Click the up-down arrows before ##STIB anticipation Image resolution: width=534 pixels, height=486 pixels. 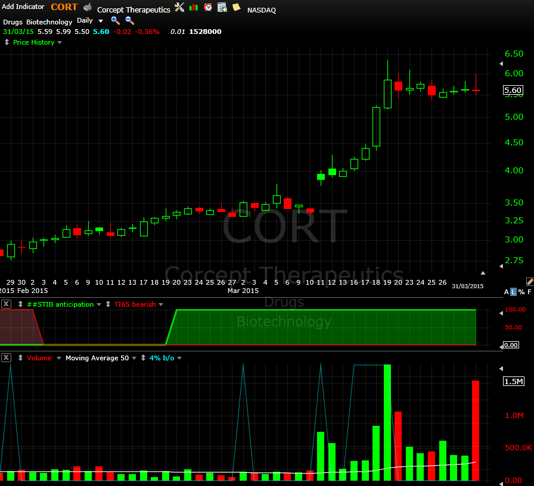click(20, 304)
